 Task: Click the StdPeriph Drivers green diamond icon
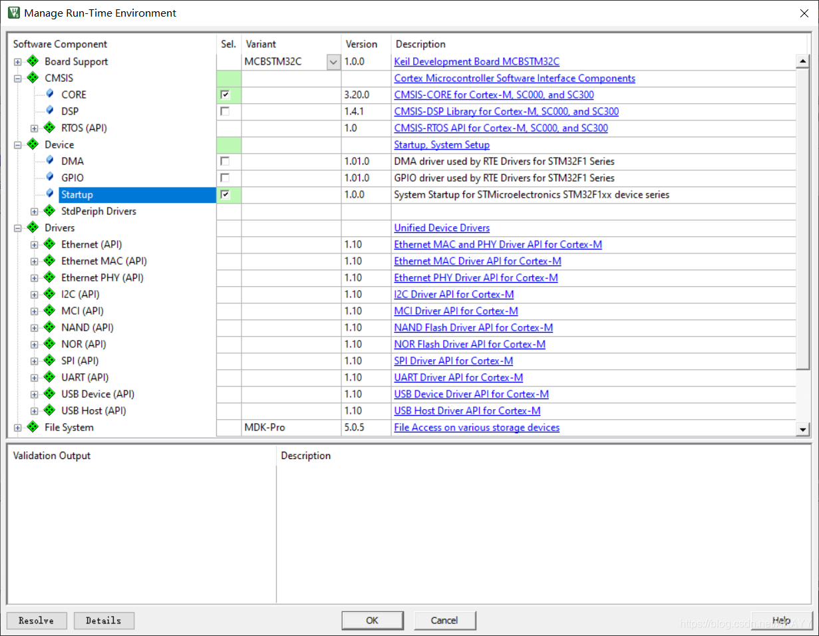pyautogui.click(x=50, y=211)
